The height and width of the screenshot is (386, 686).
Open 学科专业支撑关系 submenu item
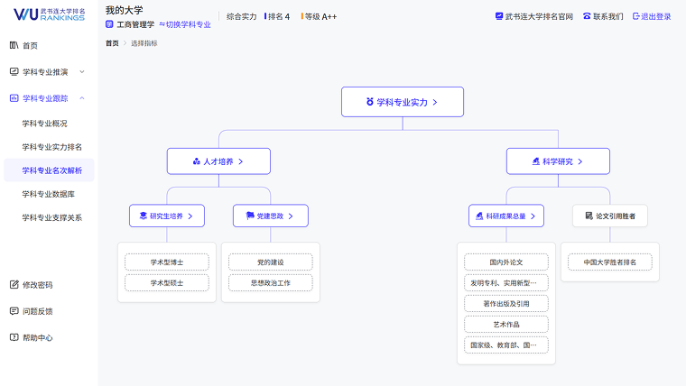click(52, 217)
